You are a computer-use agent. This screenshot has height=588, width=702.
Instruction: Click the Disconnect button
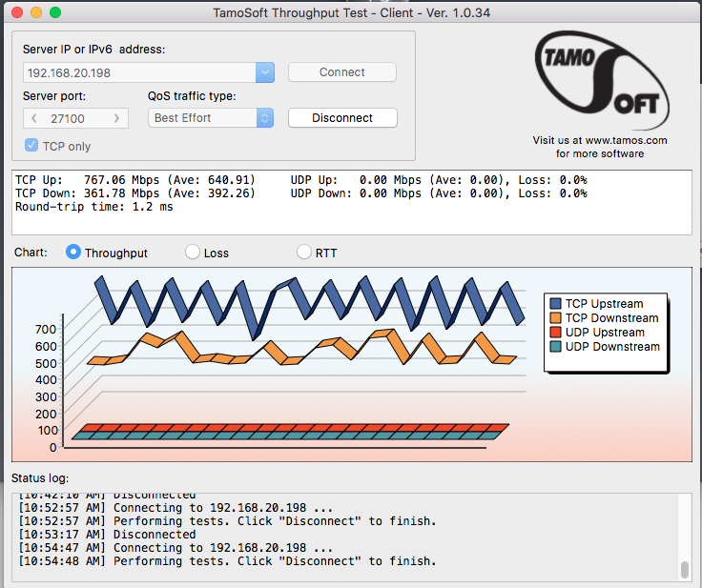click(x=342, y=117)
